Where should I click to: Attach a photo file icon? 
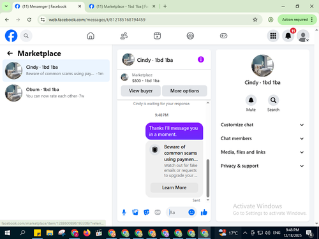click(x=135, y=212)
